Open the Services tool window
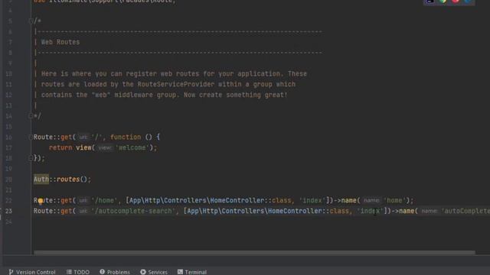This screenshot has width=490, height=275. tap(154, 272)
